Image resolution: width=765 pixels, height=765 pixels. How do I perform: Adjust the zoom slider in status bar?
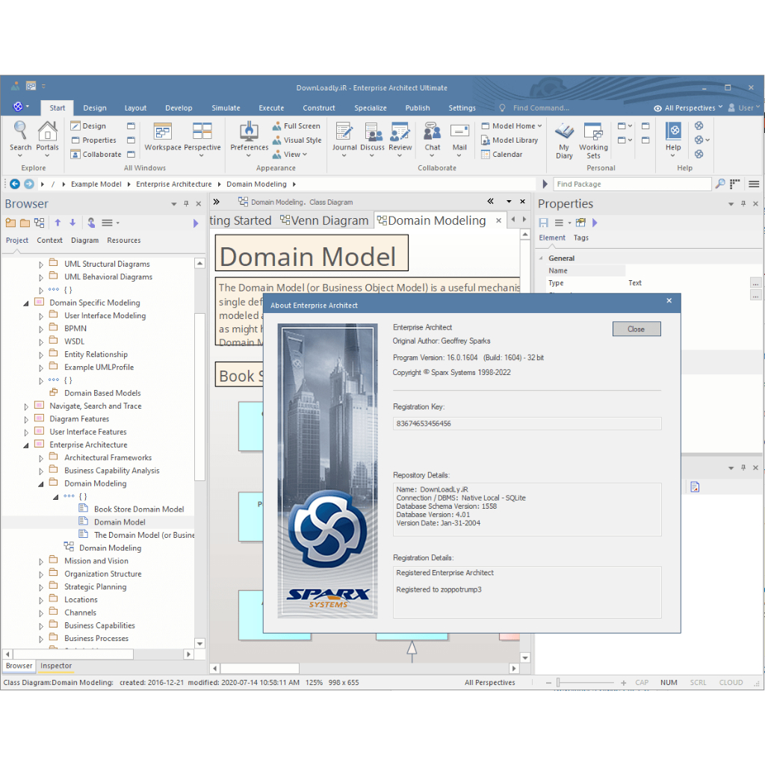point(559,683)
